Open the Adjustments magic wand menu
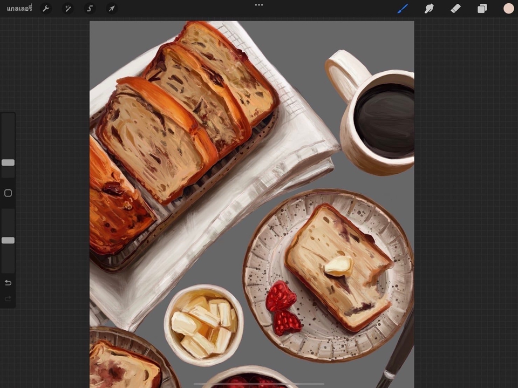Screen dimensions: 518x388 (68, 9)
